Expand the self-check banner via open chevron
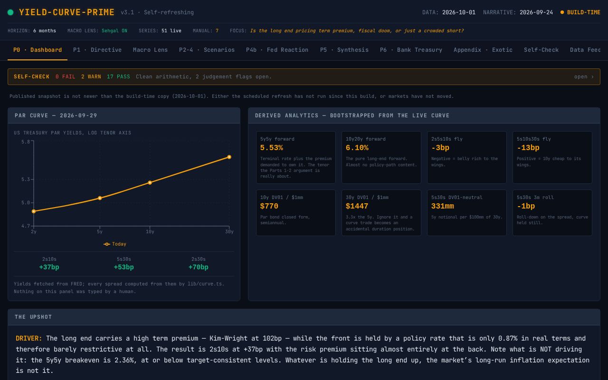 pos(584,76)
